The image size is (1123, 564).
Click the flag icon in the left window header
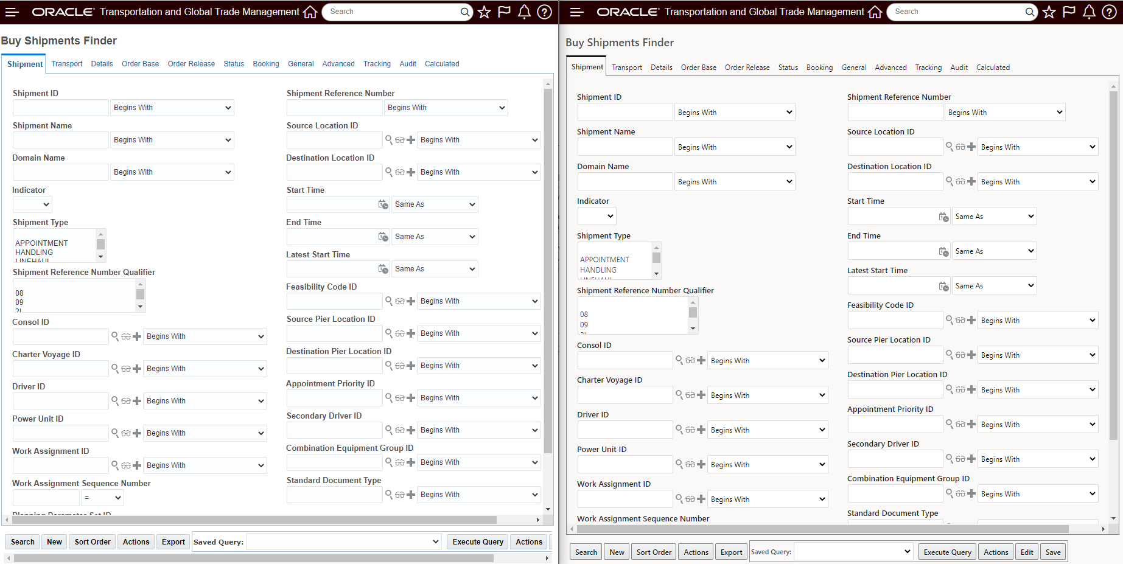[x=504, y=12]
